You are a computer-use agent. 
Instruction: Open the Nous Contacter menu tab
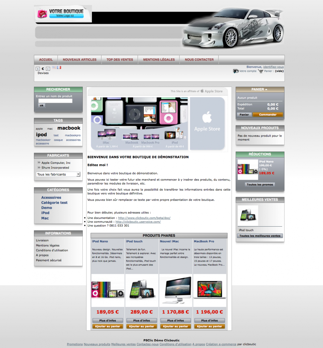coord(199,60)
